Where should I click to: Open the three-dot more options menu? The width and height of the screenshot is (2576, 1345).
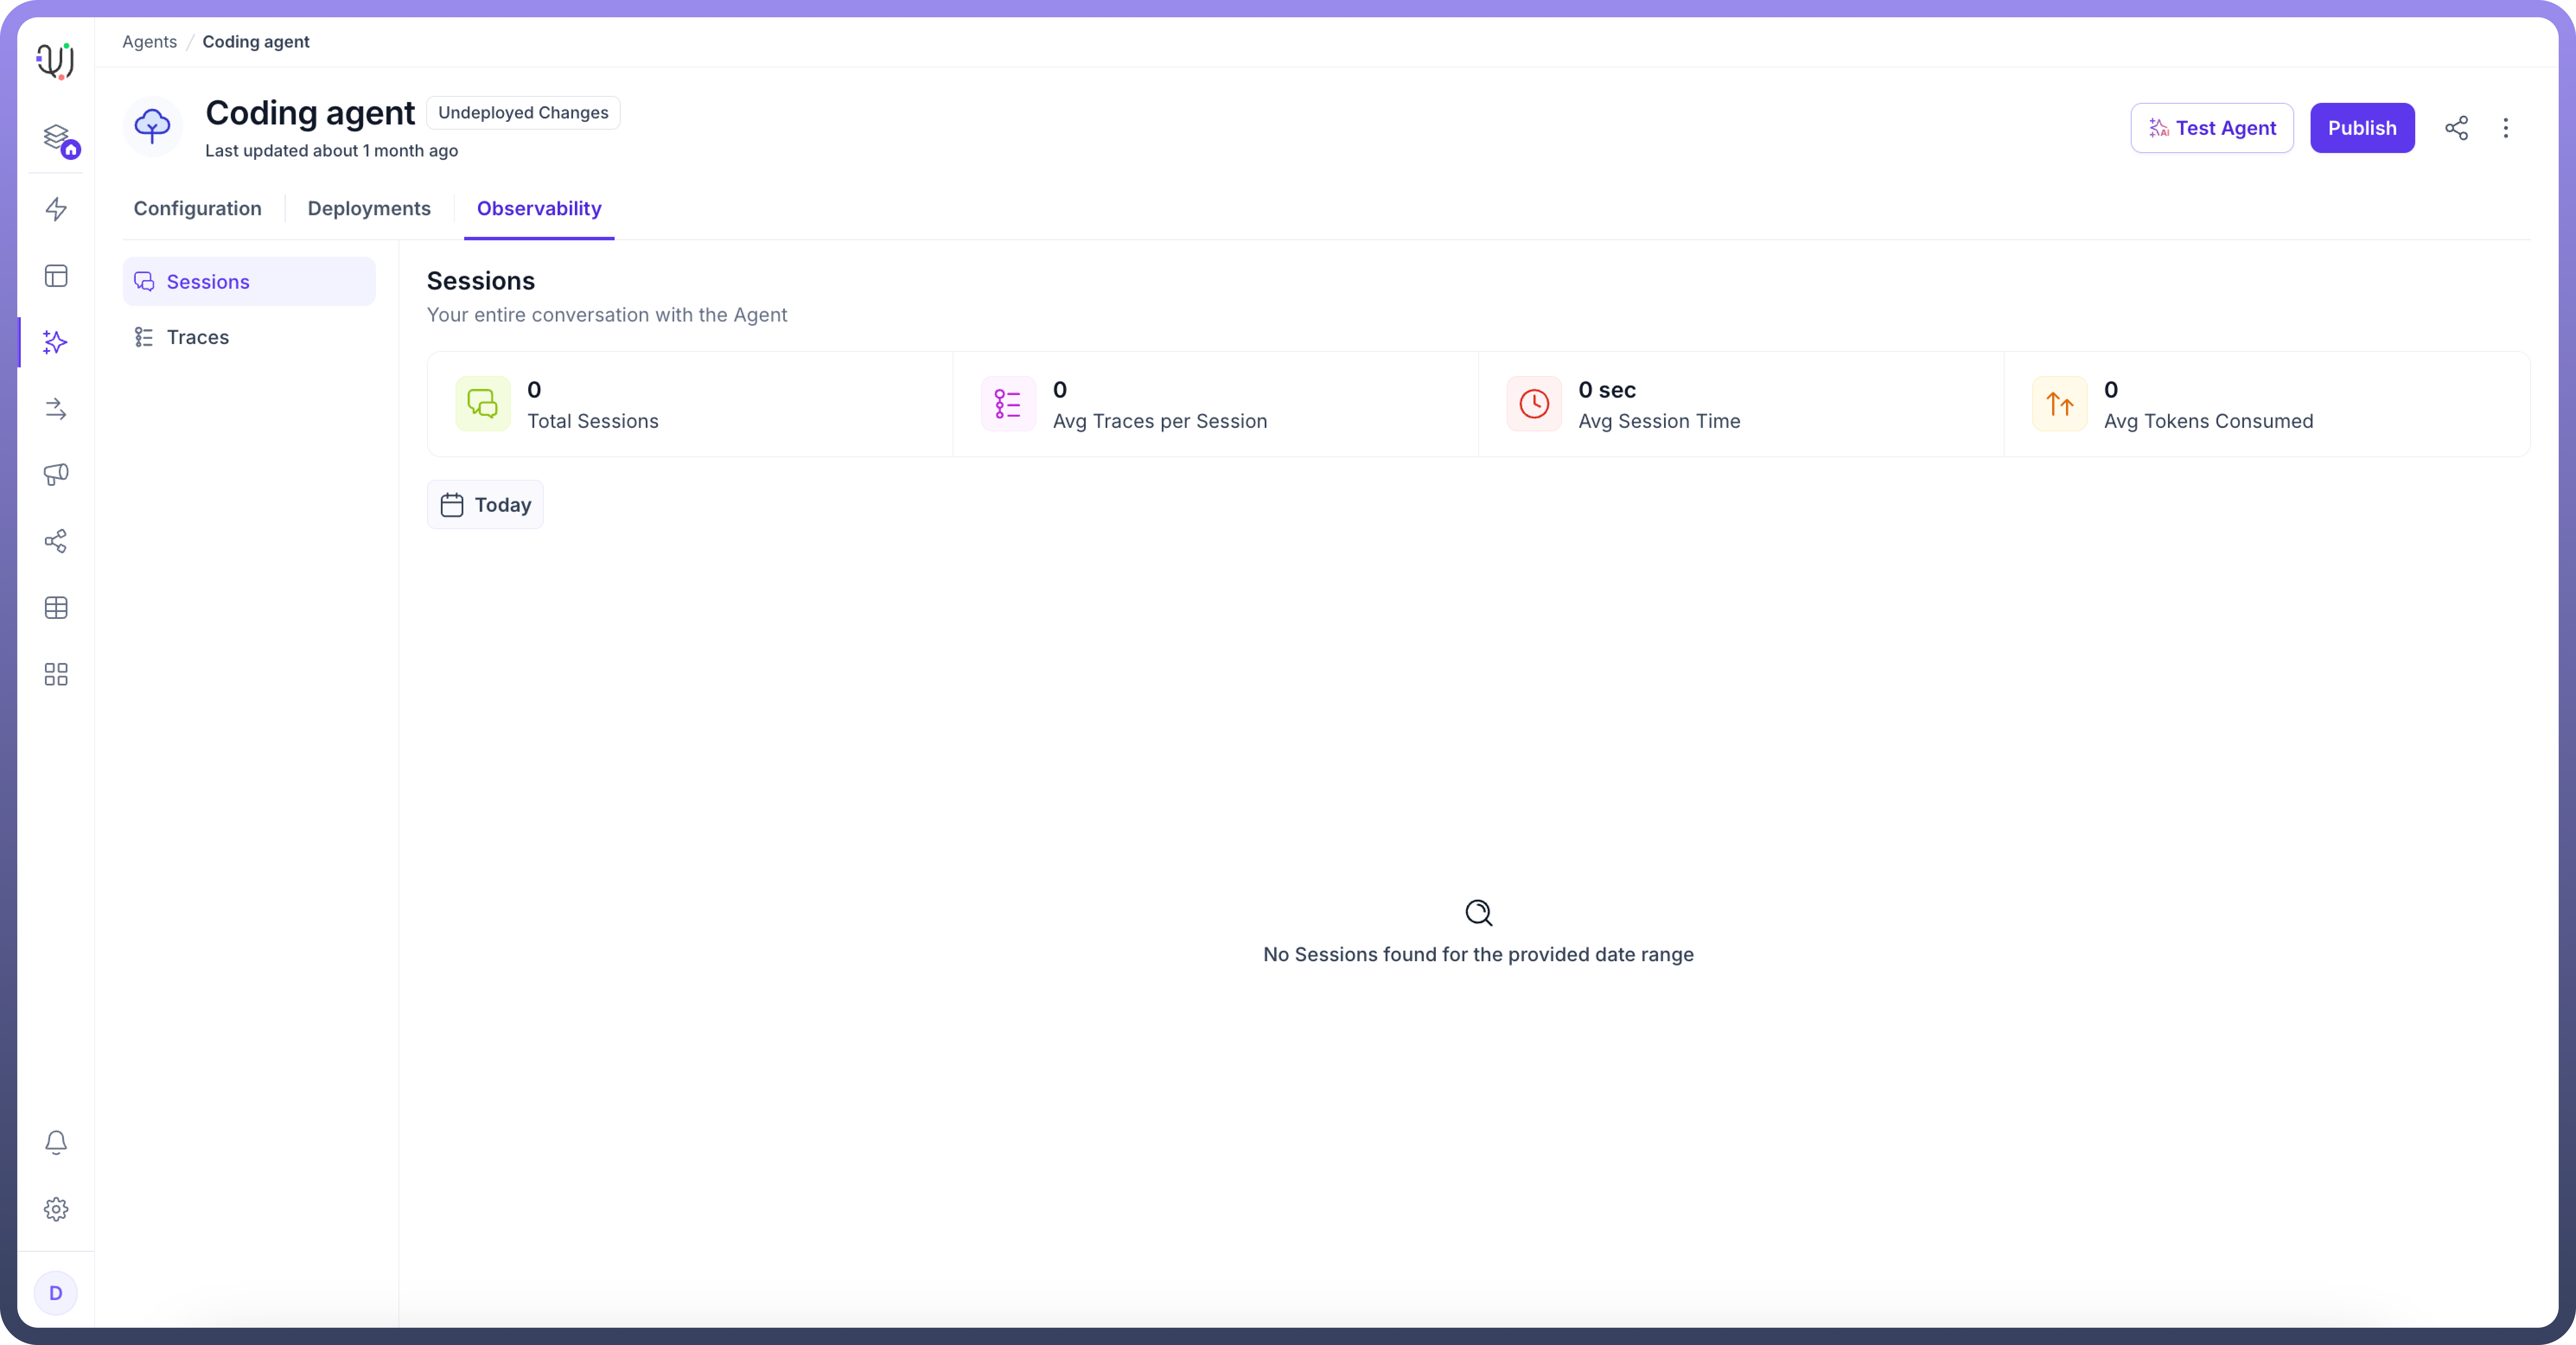[2506, 128]
